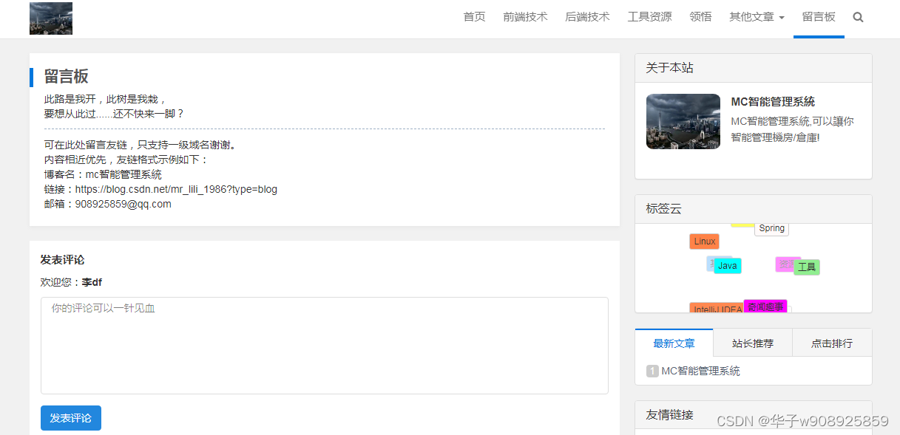Screen dimensions: 900x435
Task: Click the 发表评论 section heading
Action: (x=63, y=260)
